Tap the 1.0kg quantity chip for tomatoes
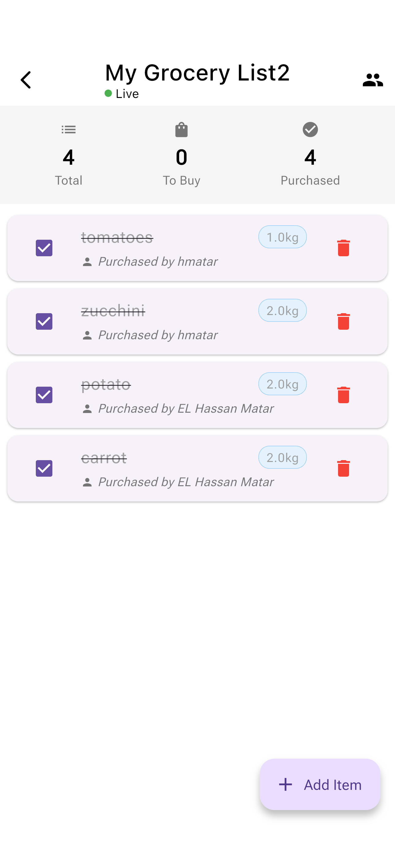Screen dimensions: 395x856 click(x=282, y=237)
